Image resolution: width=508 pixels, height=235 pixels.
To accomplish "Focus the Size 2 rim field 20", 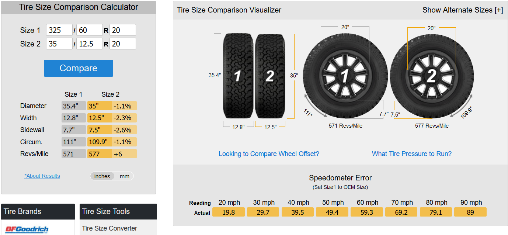I will point(123,44).
